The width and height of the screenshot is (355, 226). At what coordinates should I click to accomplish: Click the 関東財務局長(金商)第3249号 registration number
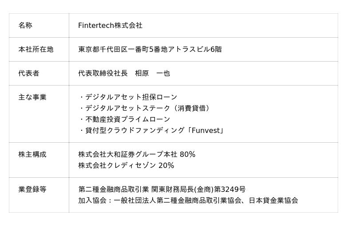tap(198, 190)
